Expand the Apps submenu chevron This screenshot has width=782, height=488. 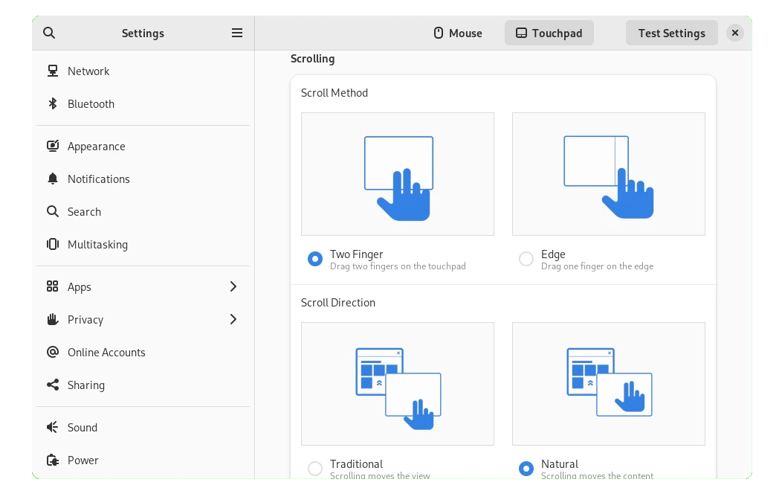(233, 287)
